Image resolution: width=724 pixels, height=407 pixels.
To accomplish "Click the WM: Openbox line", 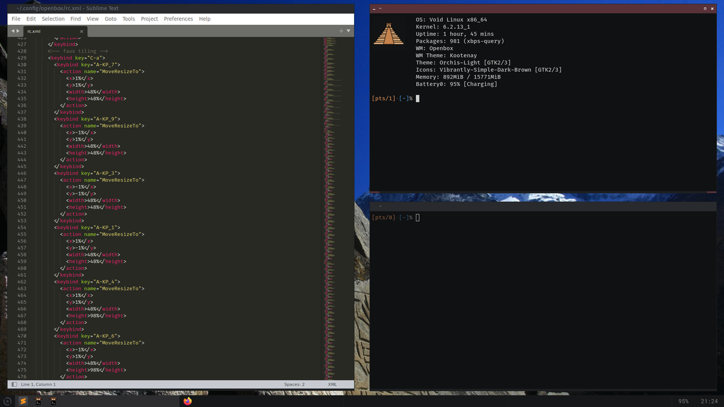I will click(434, 49).
